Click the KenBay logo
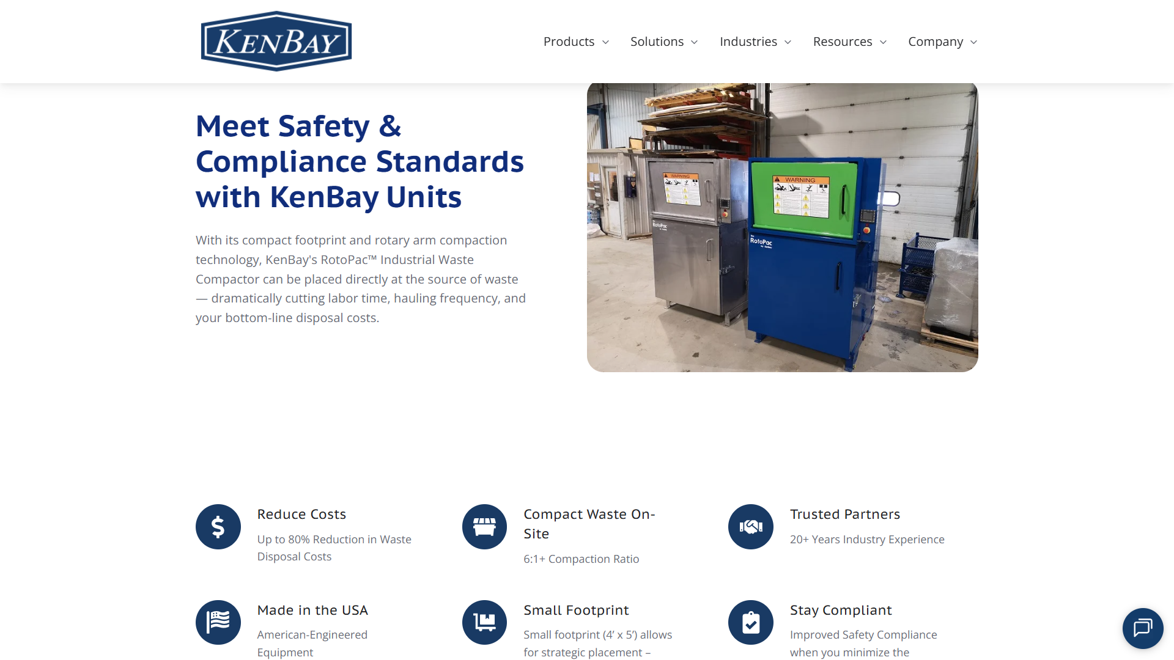The width and height of the screenshot is (1174, 660). [276, 41]
